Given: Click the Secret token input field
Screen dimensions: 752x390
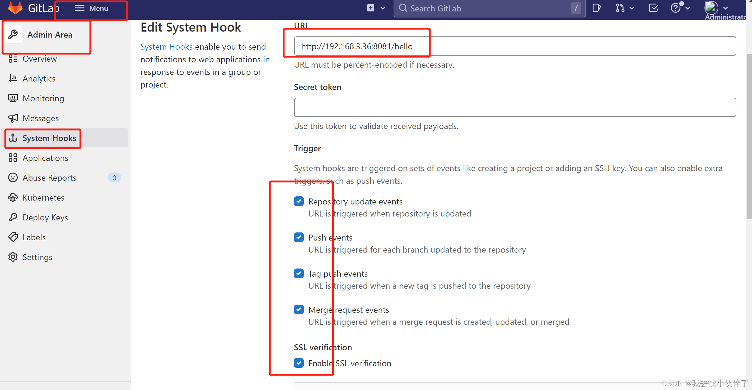Looking at the screenshot, I should pos(515,107).
